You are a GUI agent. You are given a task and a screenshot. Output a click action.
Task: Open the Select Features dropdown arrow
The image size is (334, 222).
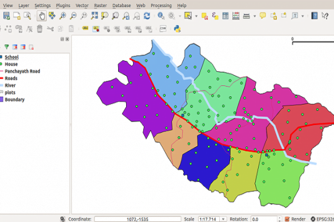tap(196, 16)
